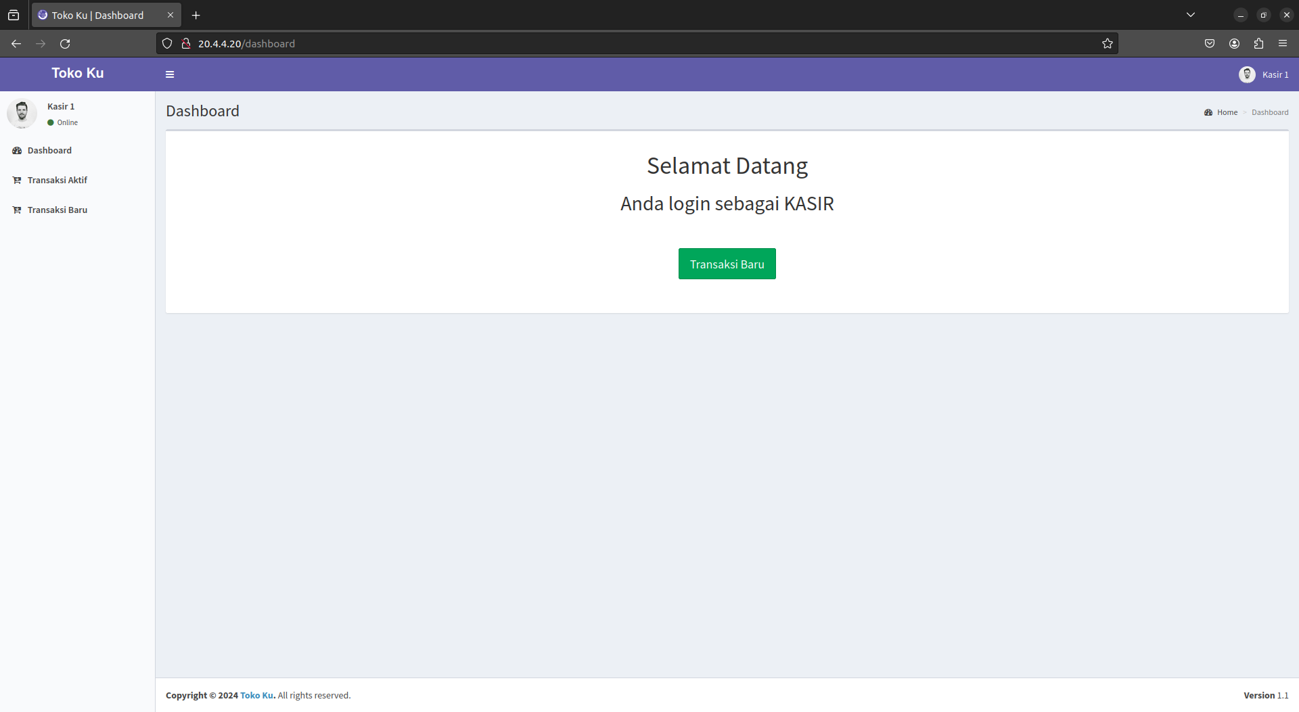Open the Firefox account icon
This screenshot has height=712, width=1299.
(1234, 43)
